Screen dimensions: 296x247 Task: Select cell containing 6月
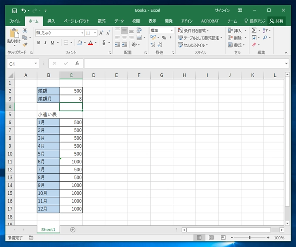pyautogui.click(x=48, y=162)
